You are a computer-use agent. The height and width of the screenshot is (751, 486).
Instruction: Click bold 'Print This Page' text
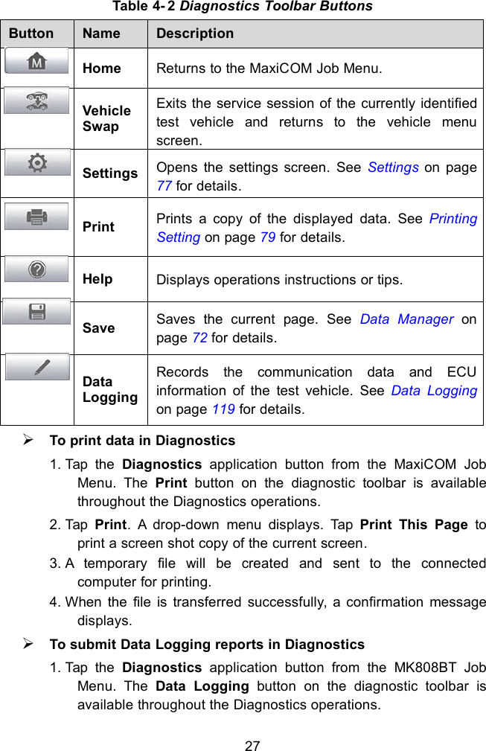click(x=414, y=525)
